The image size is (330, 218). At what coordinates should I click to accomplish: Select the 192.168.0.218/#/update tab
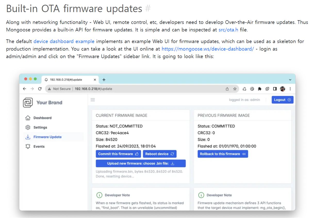click(x=70, y=80)
